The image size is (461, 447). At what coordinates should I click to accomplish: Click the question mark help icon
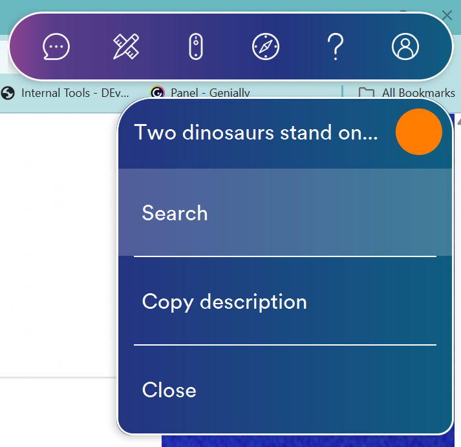335,47
